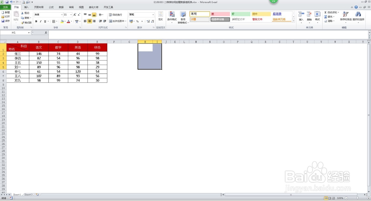Open the font name dropdown (宋体)
The height and width of the screenshot is (201, 371).
(62, 15)
